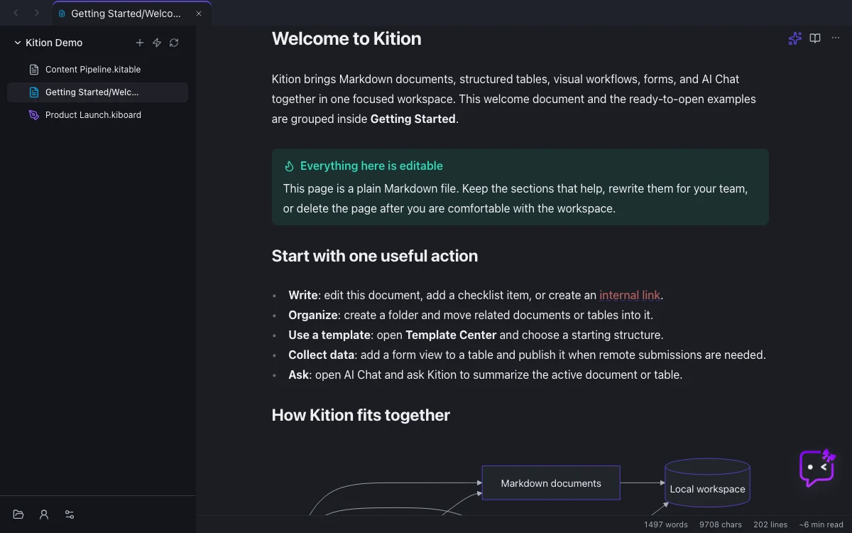
Task: Click the How Kition fits together heading
Action: tap(361, 415)
